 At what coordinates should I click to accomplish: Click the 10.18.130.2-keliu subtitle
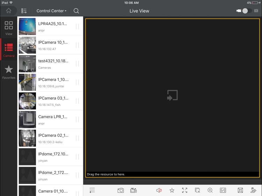click(x=50, y=142)
